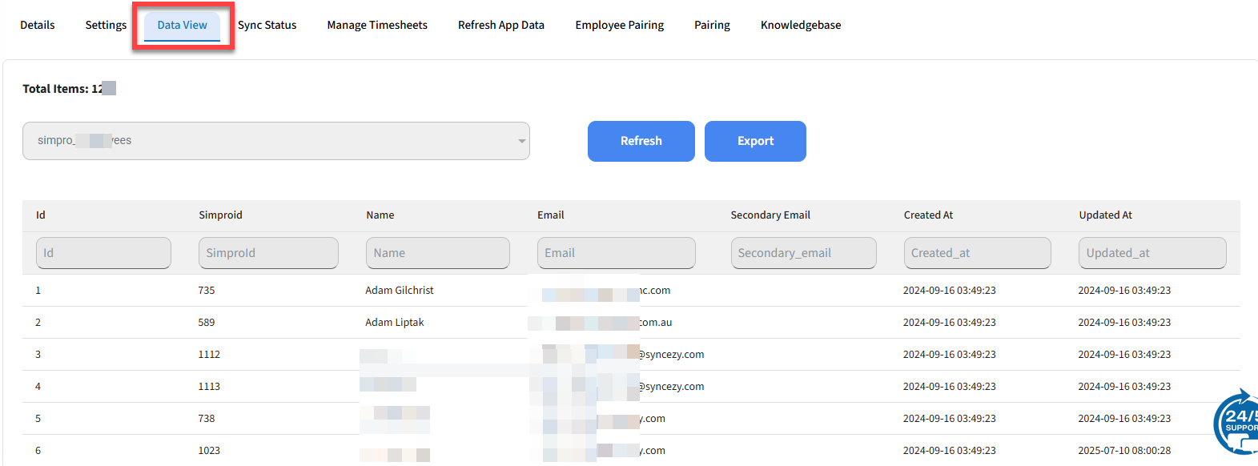Switch to Employee Pairing tab
Viewport: 1258px width, 466px height.
(x=620, y=25)
